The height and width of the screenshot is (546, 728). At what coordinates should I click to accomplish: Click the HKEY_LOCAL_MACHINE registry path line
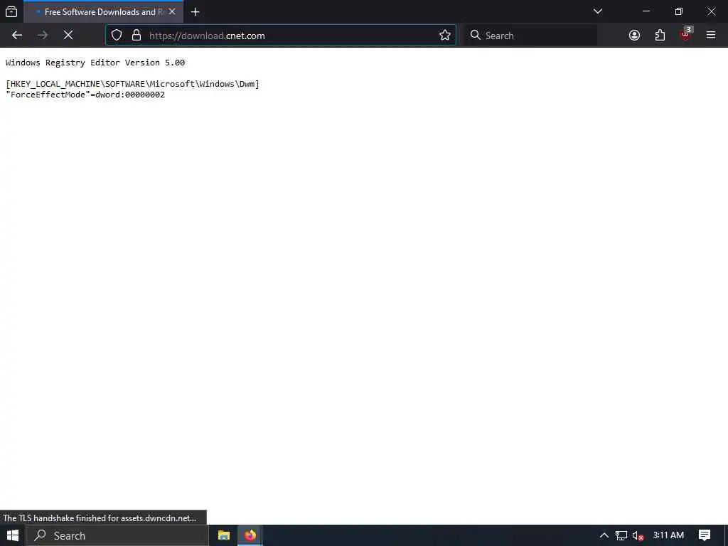click(132, 84)
